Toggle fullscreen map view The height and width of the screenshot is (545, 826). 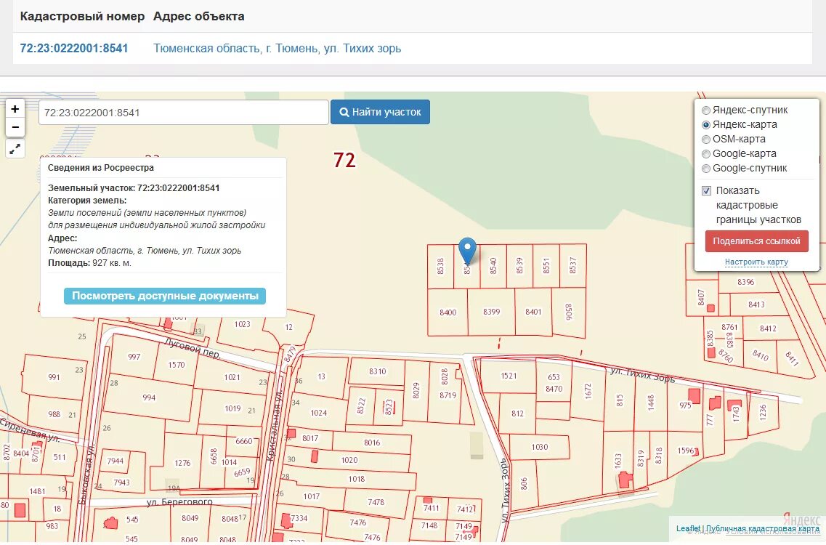pos(15,149)
